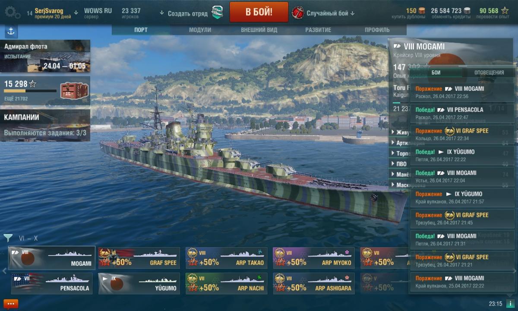
Task: Expand the ПВО parameters section
Action: 401,164
